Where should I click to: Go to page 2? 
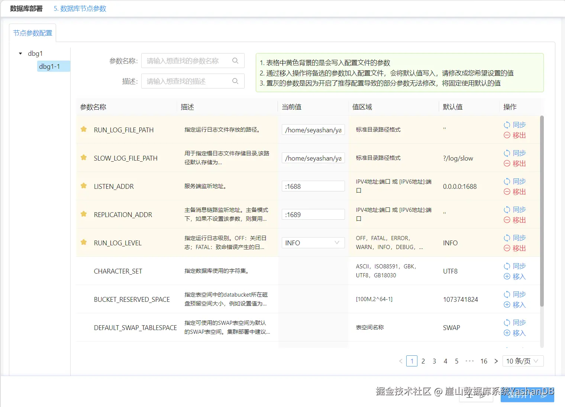click(x=423, y=361)
